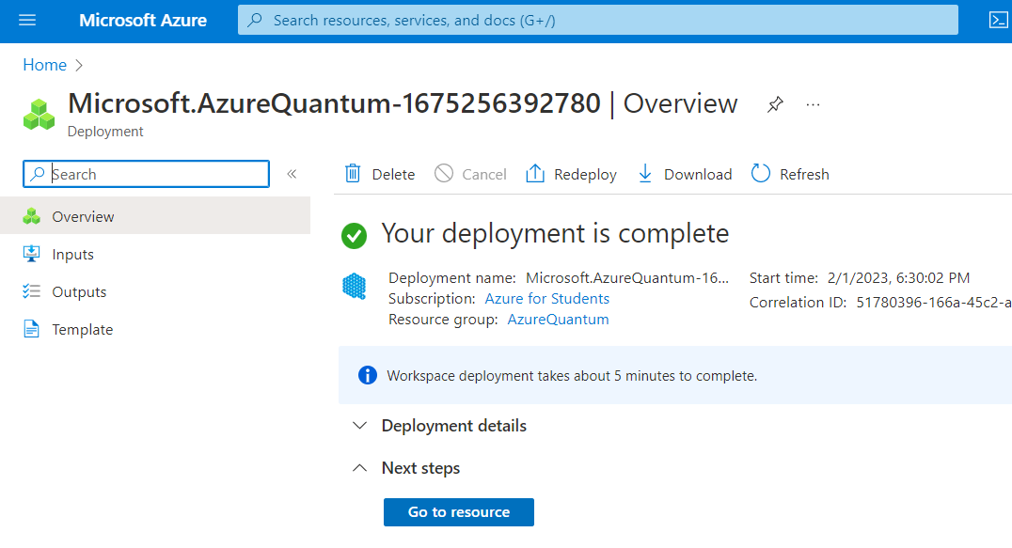1012x548 pixels.
Task: Click the info icon in banner
Action: click(x=367, y=375)
